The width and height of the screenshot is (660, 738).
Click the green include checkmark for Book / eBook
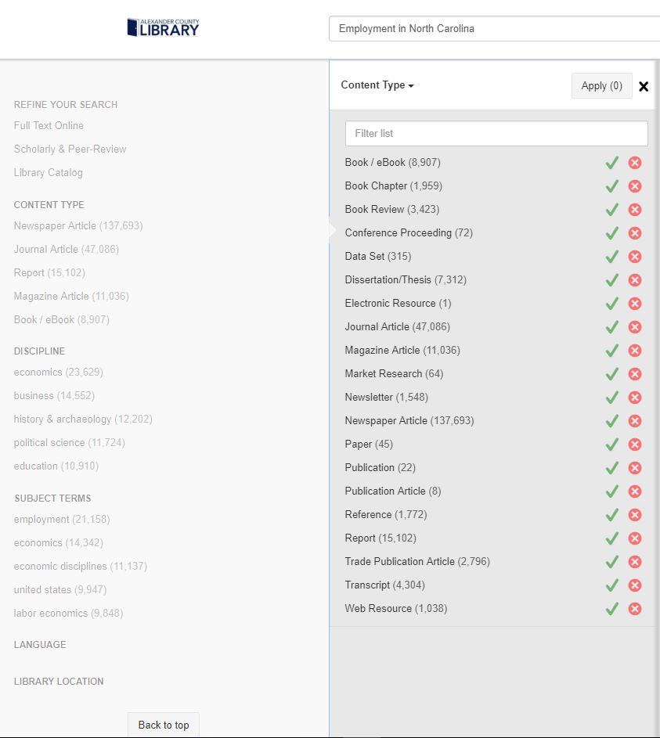tap(611, 163)
